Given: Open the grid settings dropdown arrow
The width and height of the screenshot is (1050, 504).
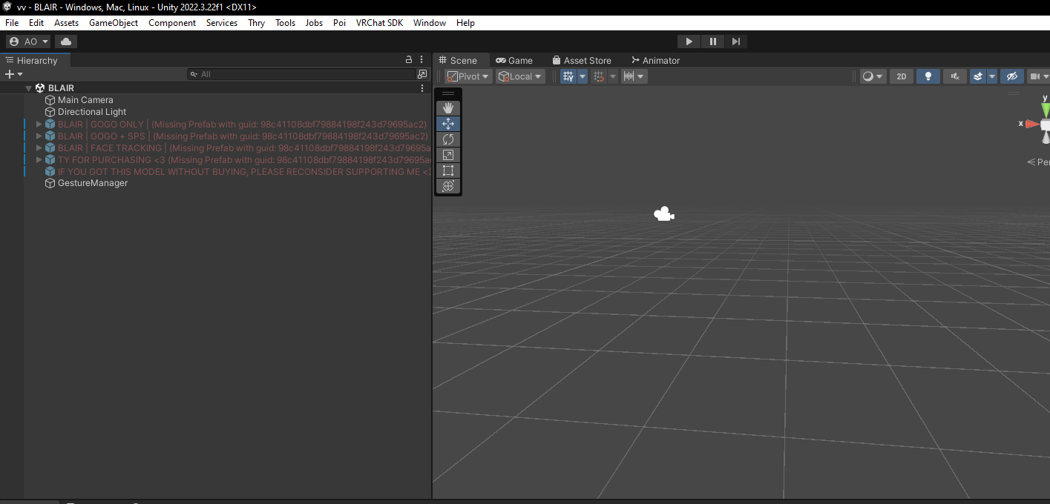Looking at the screenshot, I should (583, 76).
